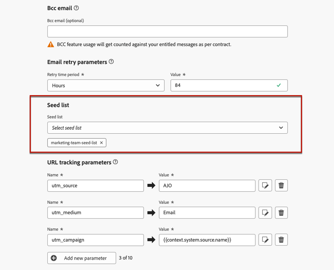Screen dimensions: 334x270
Task: Click the Bcc email help icon
Action: coord(76,8)
